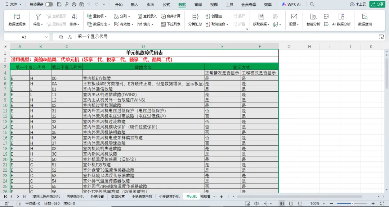Click the 排序 sort icon
Image resolution: width=389 pixels, height=207 pixels.
[75, 17]
